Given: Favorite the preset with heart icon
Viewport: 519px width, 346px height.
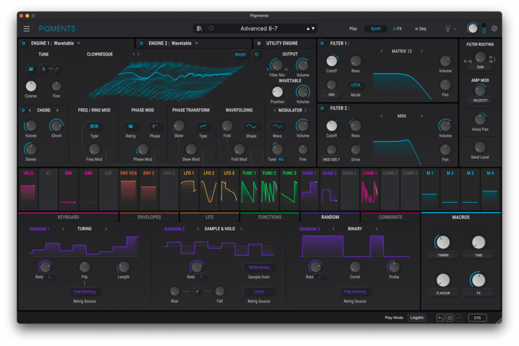Looking at the screenshot, I should [x=211, y=28].
